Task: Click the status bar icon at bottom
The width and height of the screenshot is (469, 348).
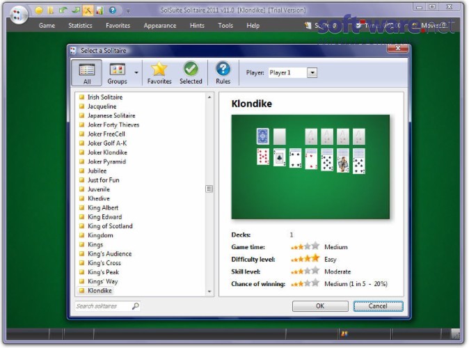Action: tap(344, 334)
